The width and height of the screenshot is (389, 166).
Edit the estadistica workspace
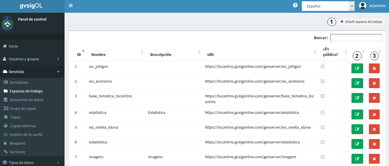pyautogui.click(x=357, y=144)
